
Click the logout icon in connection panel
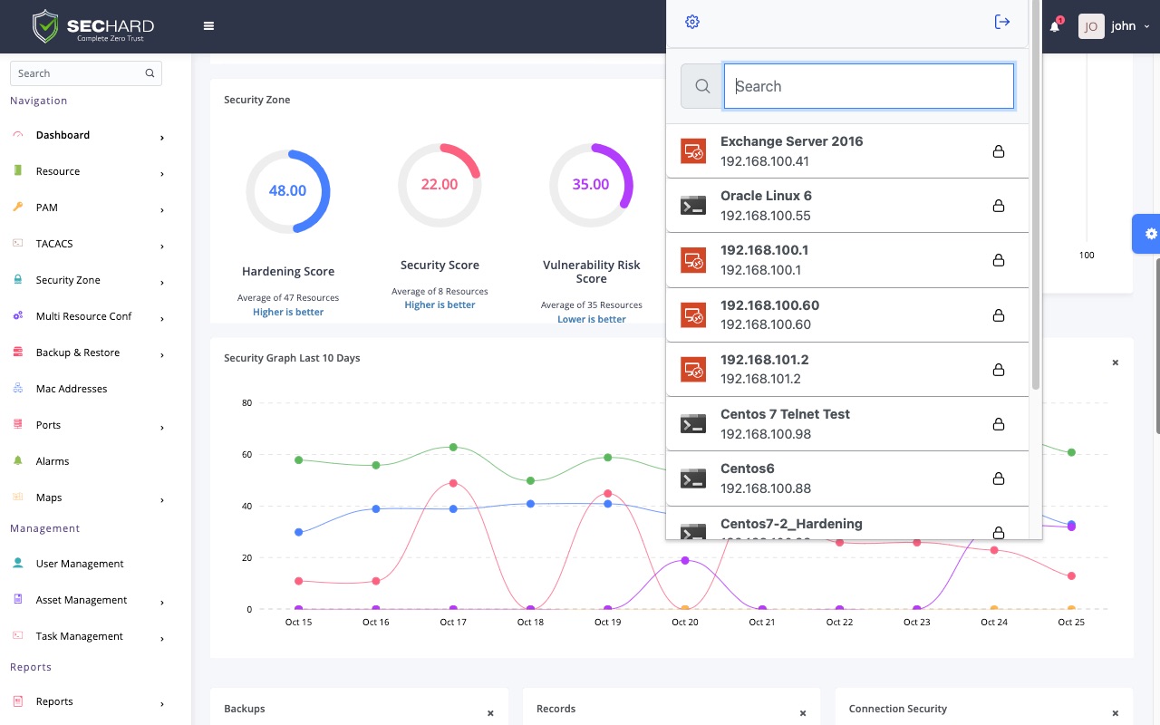[1001, 22]
